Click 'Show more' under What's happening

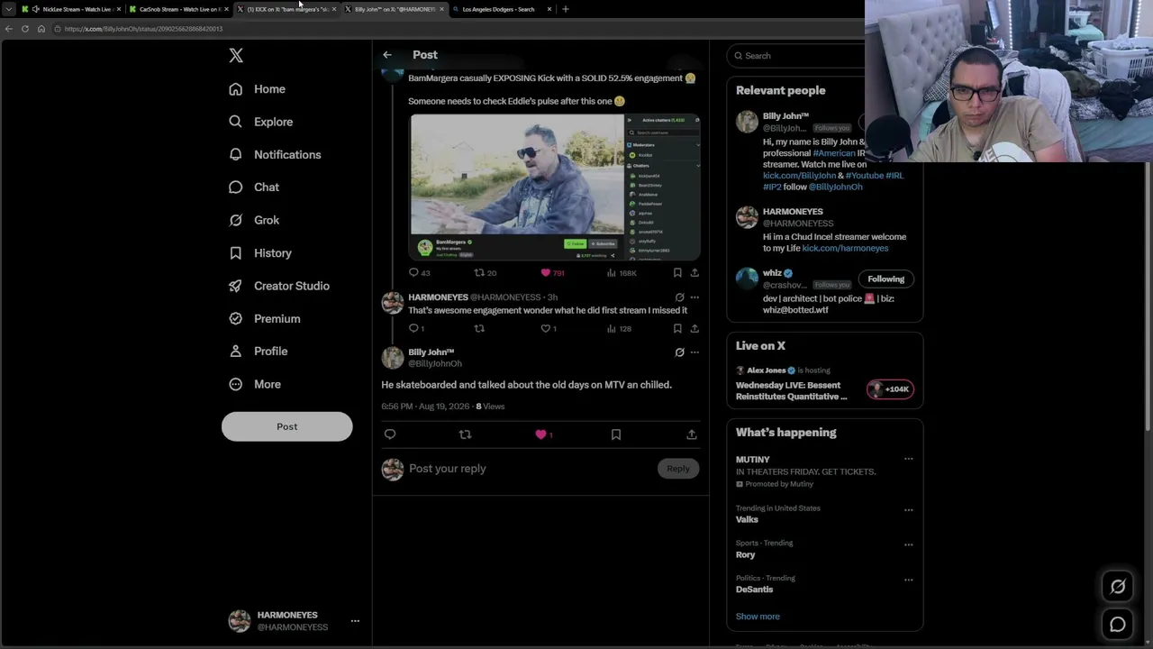(758, 617)
